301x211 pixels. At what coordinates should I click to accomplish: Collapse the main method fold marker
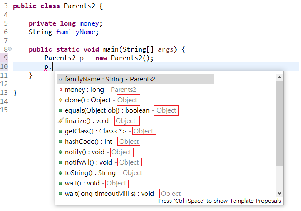point(10,49)
